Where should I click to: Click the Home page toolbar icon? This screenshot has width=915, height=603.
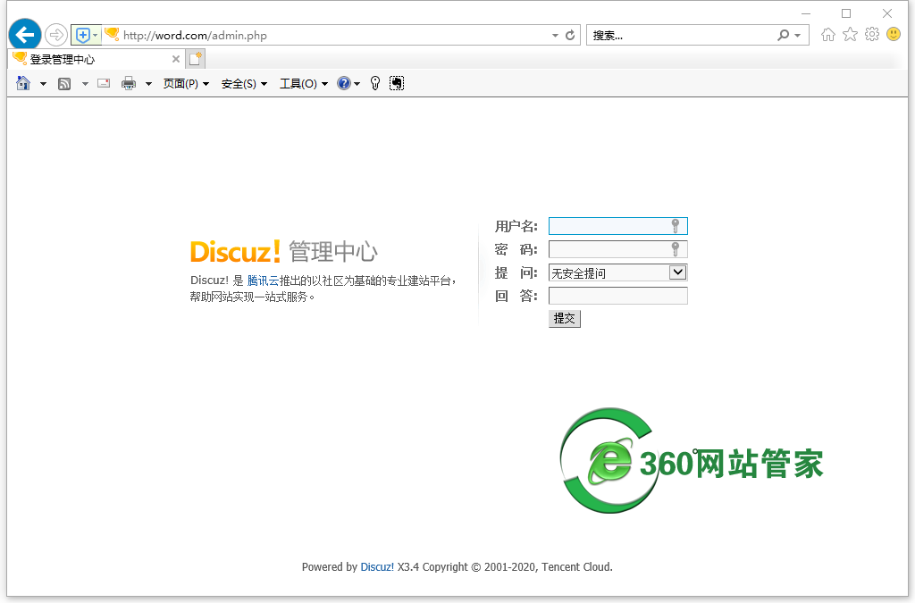point(23,83)
